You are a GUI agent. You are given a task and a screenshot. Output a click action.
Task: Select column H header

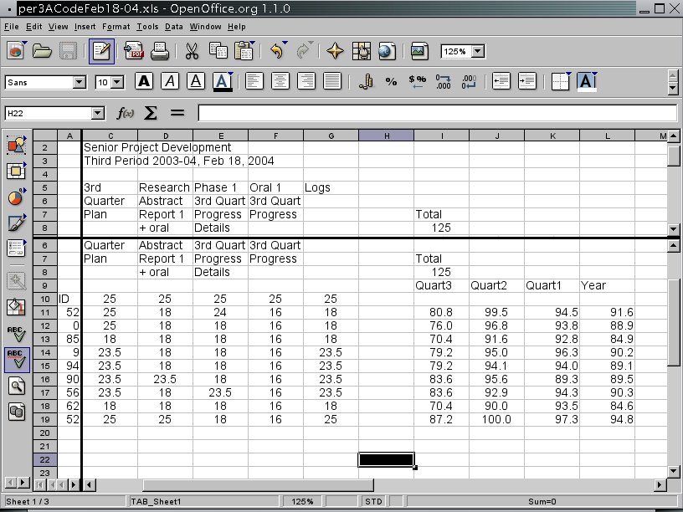387,136
